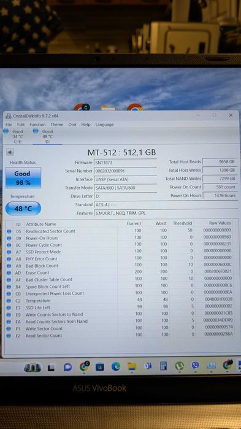Click the CrystalDiskInfo title bar icon

9,116
